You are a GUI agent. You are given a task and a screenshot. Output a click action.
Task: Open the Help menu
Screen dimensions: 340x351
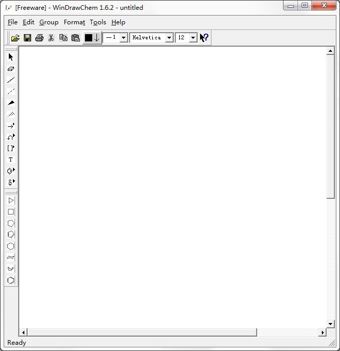[118, 22]
